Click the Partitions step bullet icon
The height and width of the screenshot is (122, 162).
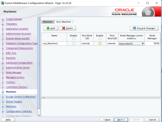coord(3,107)
